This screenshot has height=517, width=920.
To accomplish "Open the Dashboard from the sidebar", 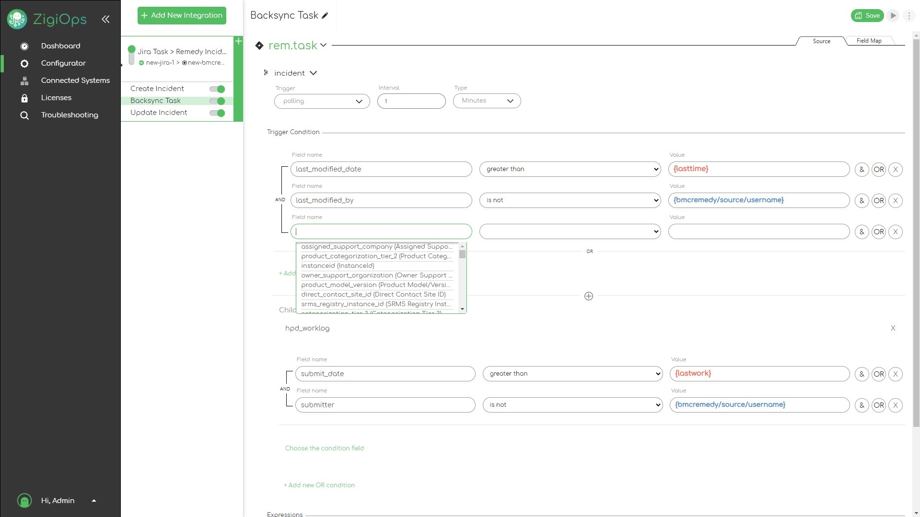I will click(60, 46).
